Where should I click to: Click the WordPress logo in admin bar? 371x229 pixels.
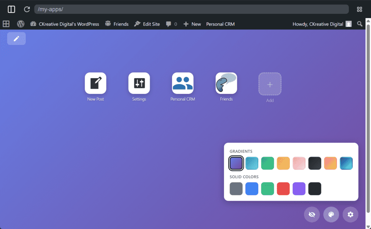click(x=21, y=24)
